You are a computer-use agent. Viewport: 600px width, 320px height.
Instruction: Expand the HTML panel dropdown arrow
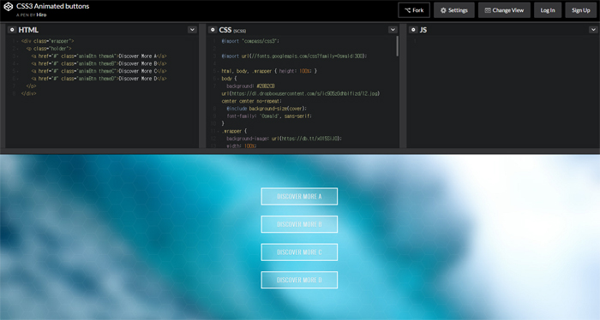coord(192,30)
